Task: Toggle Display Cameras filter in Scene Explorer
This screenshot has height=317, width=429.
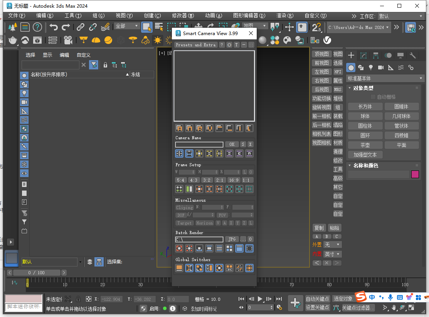Action: point(24,102)
